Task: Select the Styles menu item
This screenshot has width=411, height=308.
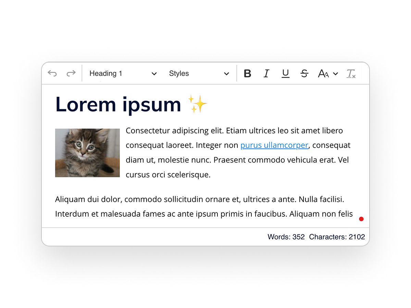Action: 179,73
